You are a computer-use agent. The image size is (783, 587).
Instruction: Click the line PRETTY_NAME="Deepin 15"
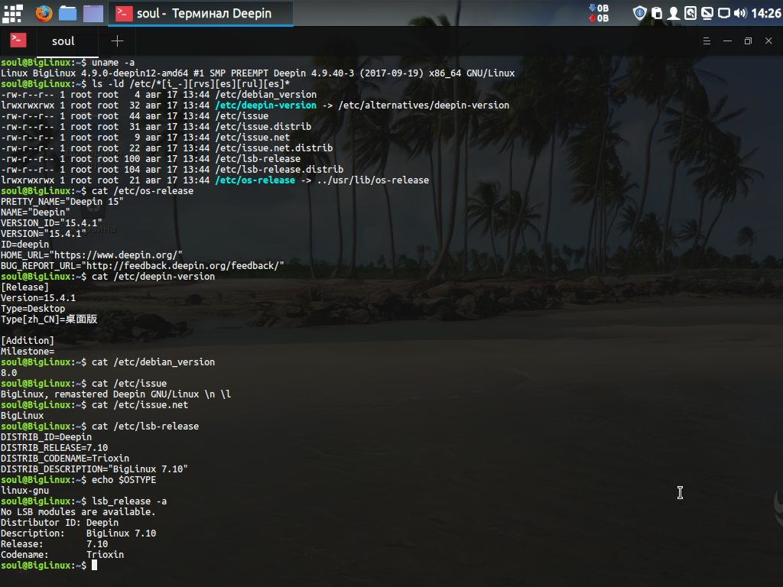point(63,202)
